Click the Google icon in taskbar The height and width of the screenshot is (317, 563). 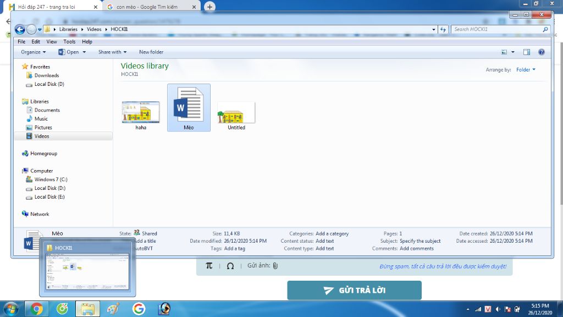click(139, 309)
